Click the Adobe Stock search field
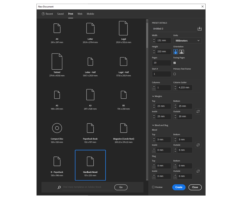This screenshot has height=199, width=242. pyautogui.click(x=87, y=187)
